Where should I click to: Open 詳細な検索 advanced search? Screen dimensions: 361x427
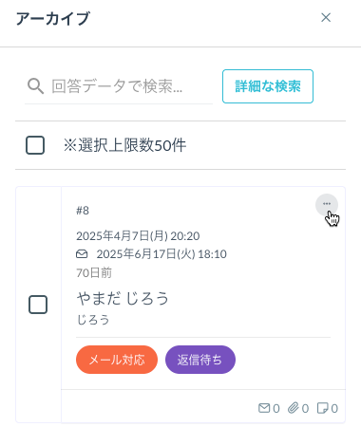(x=268, y=86)
